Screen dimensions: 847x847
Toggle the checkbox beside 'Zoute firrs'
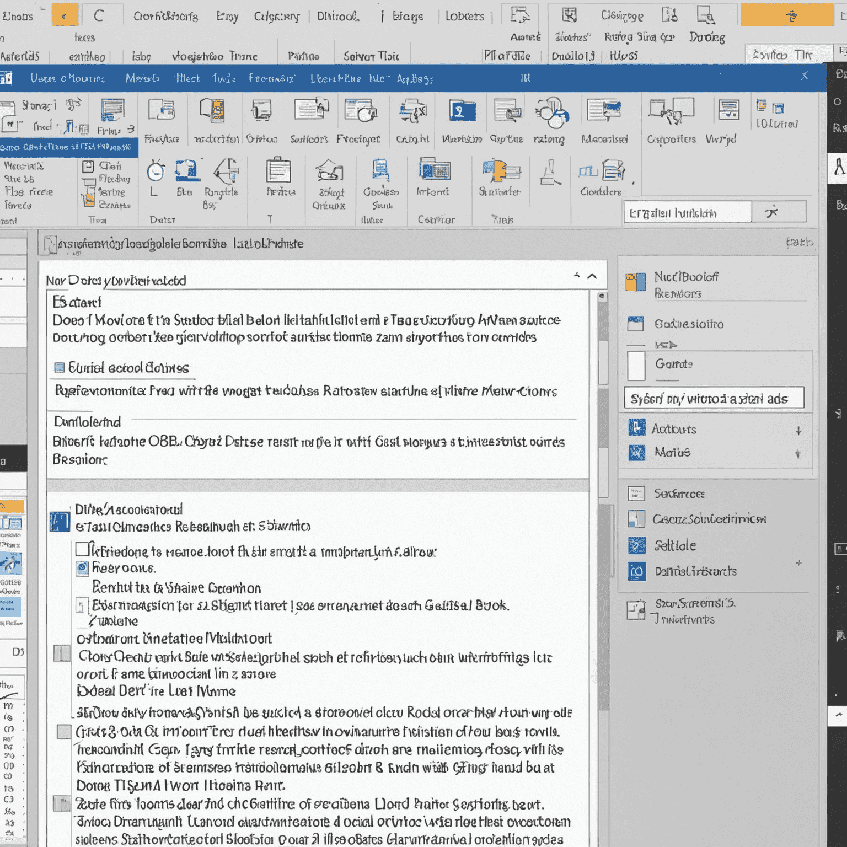pos(61,803)
